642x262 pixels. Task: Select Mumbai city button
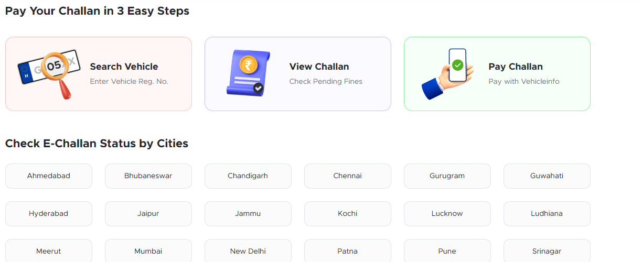pyautogui.click(x=148, y=251)
